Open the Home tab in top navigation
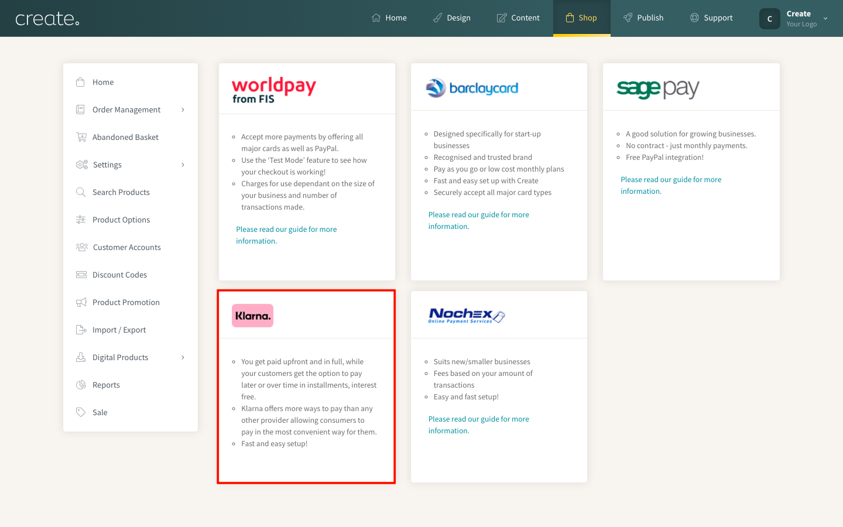The image size is (843, 527). coord(389,18)
